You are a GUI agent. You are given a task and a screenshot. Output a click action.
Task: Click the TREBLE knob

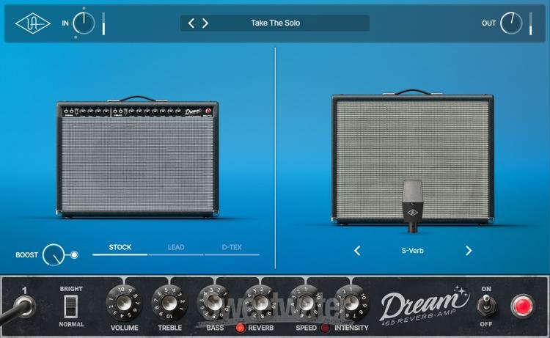point(169,303)
